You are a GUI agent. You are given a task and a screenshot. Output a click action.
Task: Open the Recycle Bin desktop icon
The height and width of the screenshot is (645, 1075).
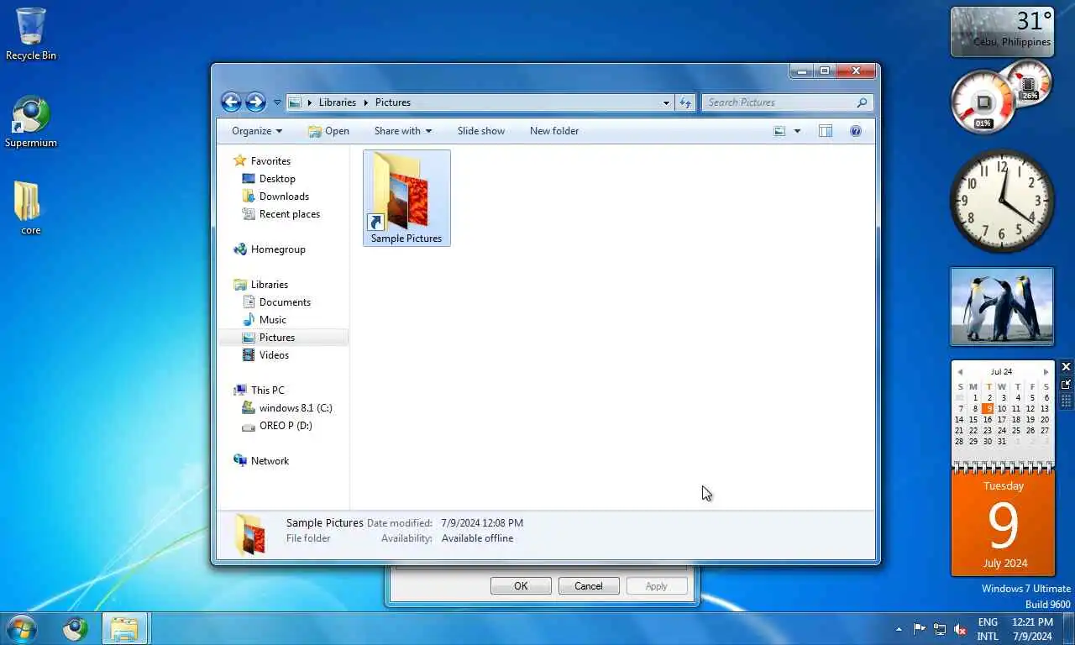pyautogui.click(x=31, y=34)
